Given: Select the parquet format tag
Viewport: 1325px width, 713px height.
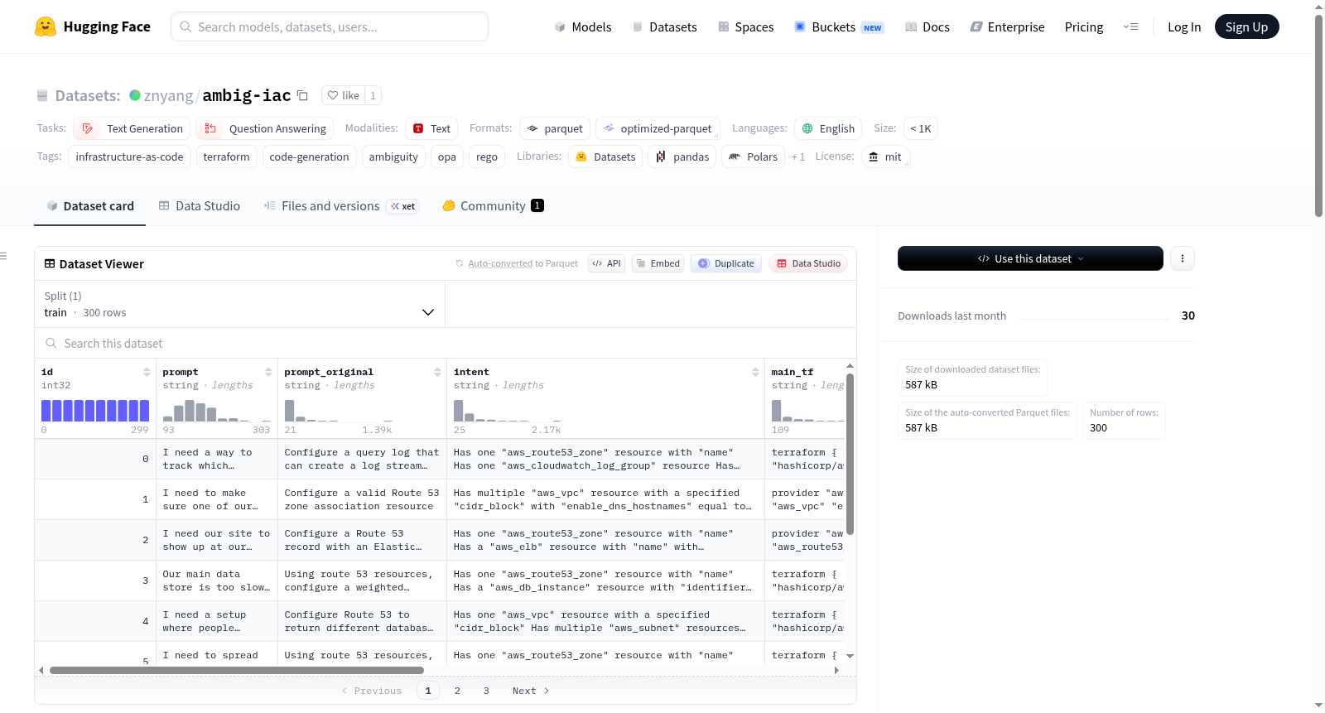Looking at the screenshot, I should tap(555, 128).
